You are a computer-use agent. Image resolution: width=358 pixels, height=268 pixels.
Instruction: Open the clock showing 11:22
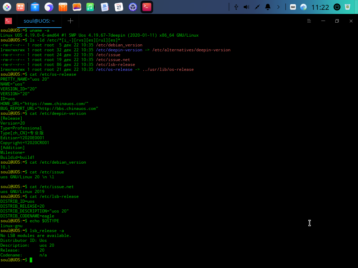pyautogui.click(x=320, y=7)
